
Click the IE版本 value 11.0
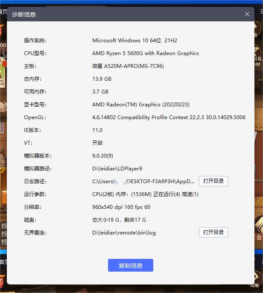97,130
